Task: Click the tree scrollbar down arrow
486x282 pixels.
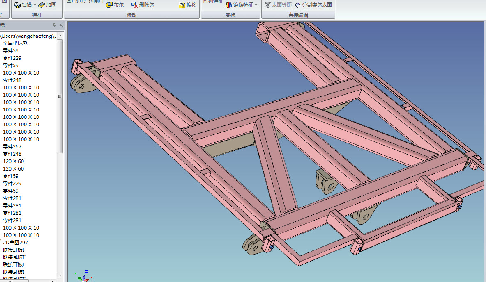Action: 60,275
